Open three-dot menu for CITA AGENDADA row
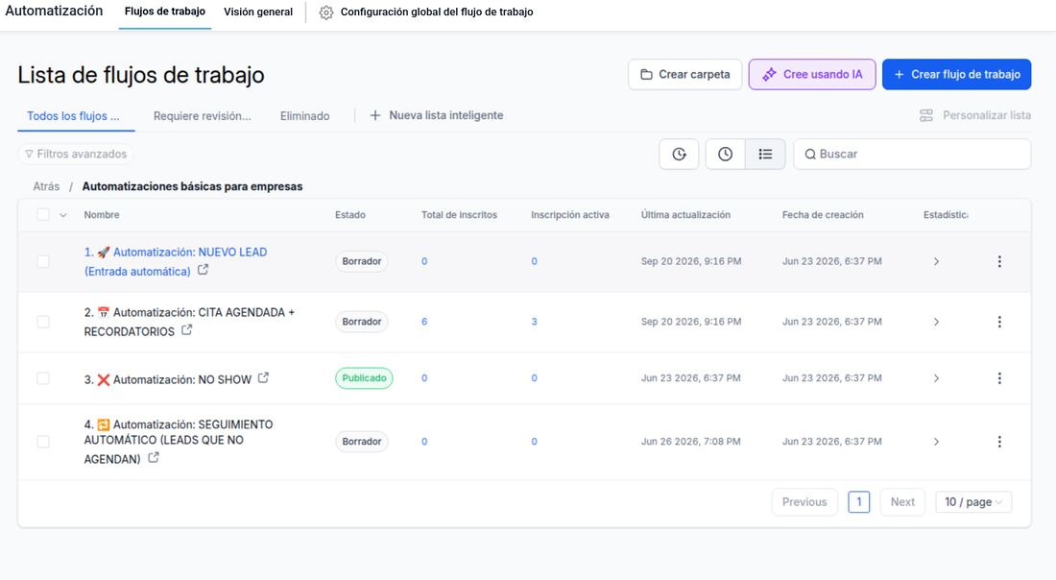The width and height of the screenshot is (1056, 580). tap(999, 322)
